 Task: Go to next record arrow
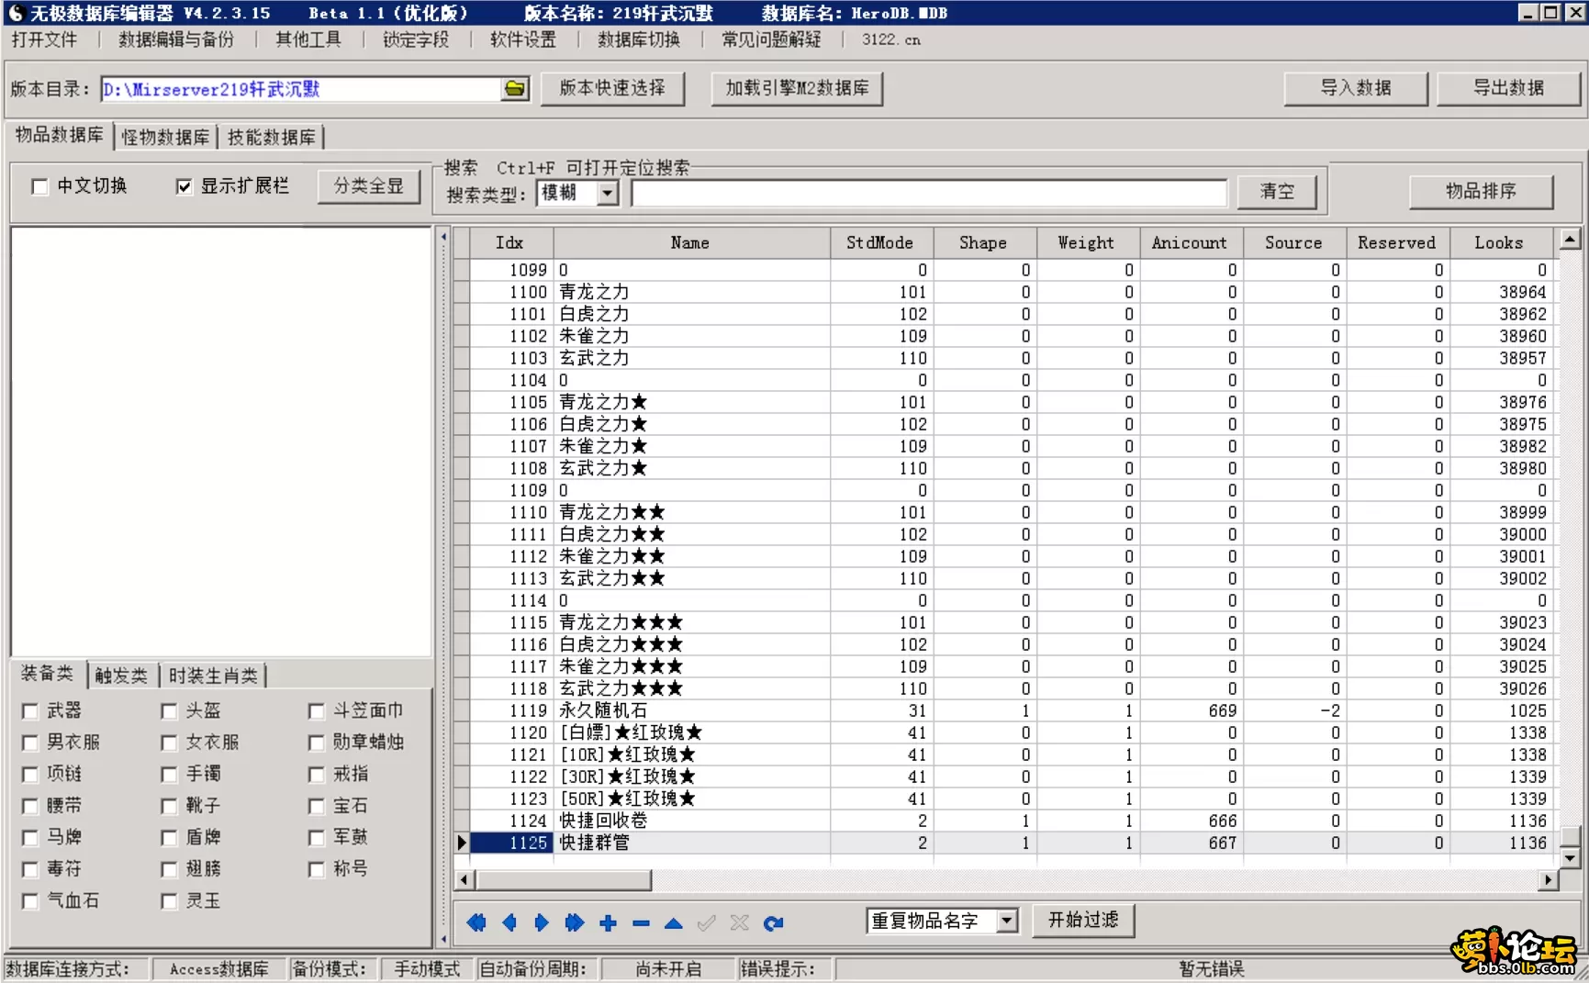coord(542,922)
